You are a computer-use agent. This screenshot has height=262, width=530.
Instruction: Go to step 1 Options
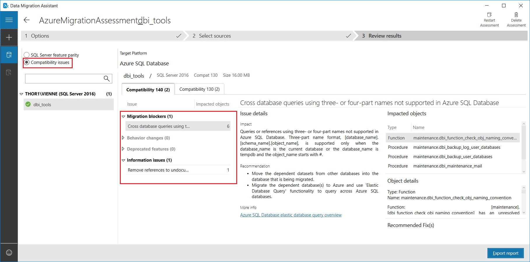click(x=102, y=36)
